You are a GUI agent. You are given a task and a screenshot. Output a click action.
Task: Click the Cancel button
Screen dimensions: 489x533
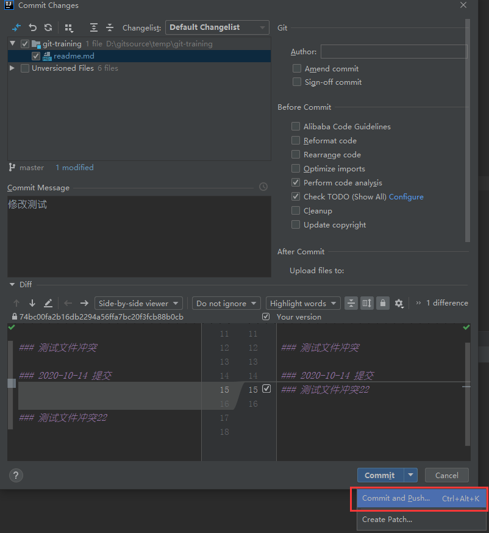pos(446,475)
